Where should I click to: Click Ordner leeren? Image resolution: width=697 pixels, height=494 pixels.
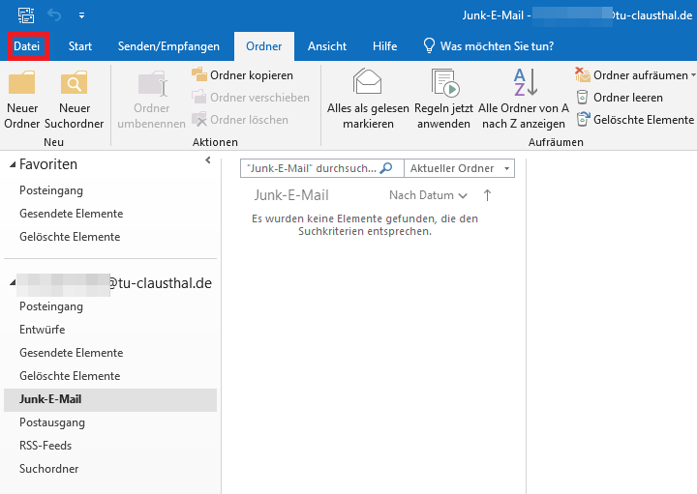[620, 98]
